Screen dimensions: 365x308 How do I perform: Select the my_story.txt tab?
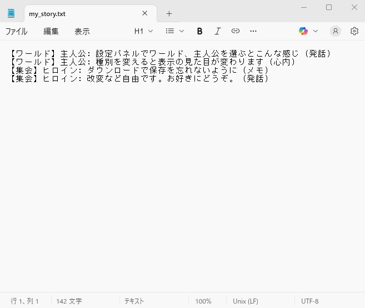78,14
